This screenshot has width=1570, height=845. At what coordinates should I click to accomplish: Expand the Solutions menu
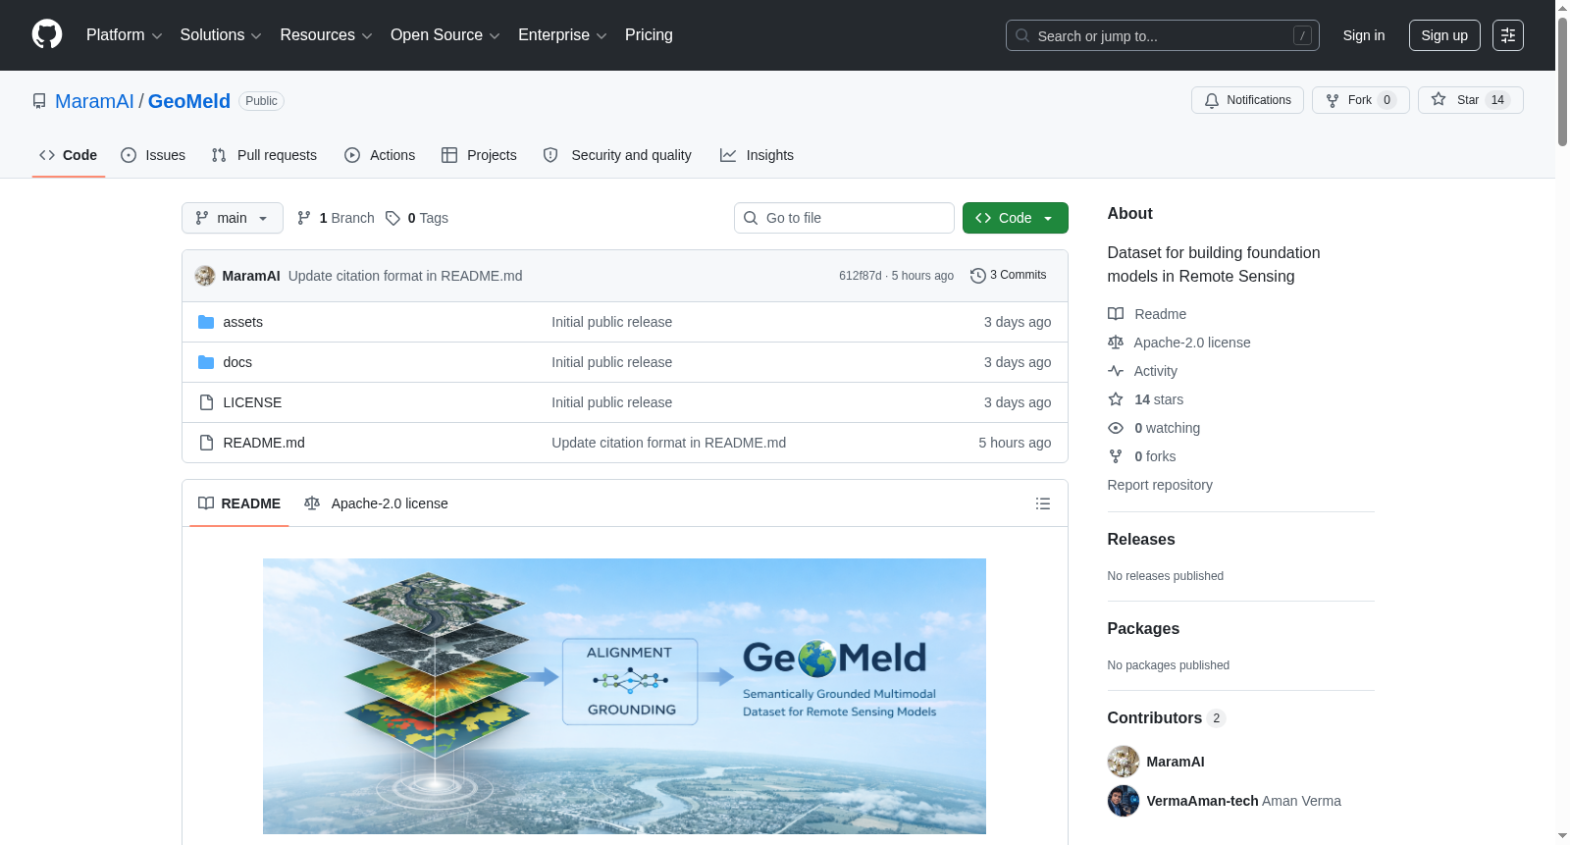(x=221, y=35)
